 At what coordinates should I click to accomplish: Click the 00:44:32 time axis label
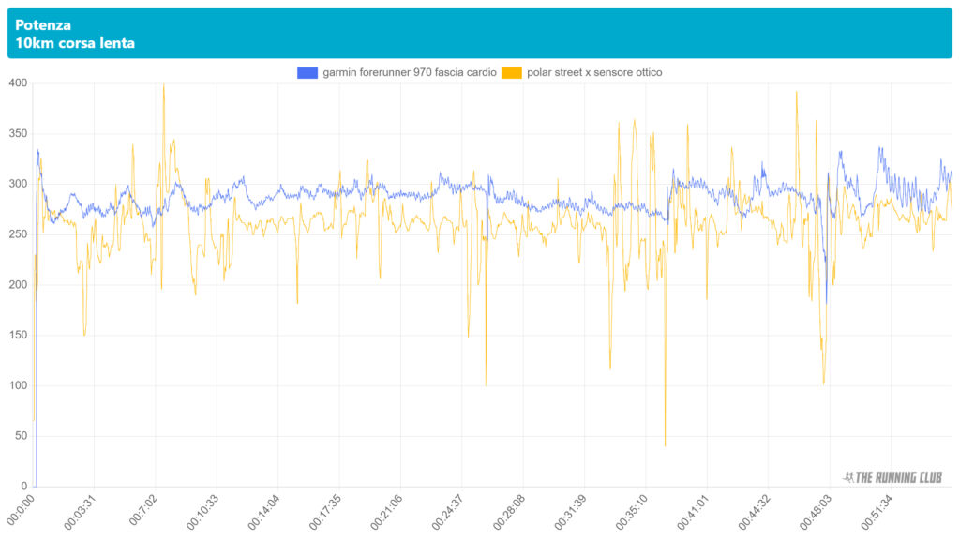[x=755, y=512]
